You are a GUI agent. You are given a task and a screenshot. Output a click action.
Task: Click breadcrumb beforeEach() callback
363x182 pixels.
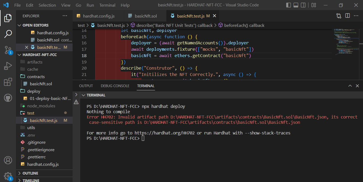[241, 26]
